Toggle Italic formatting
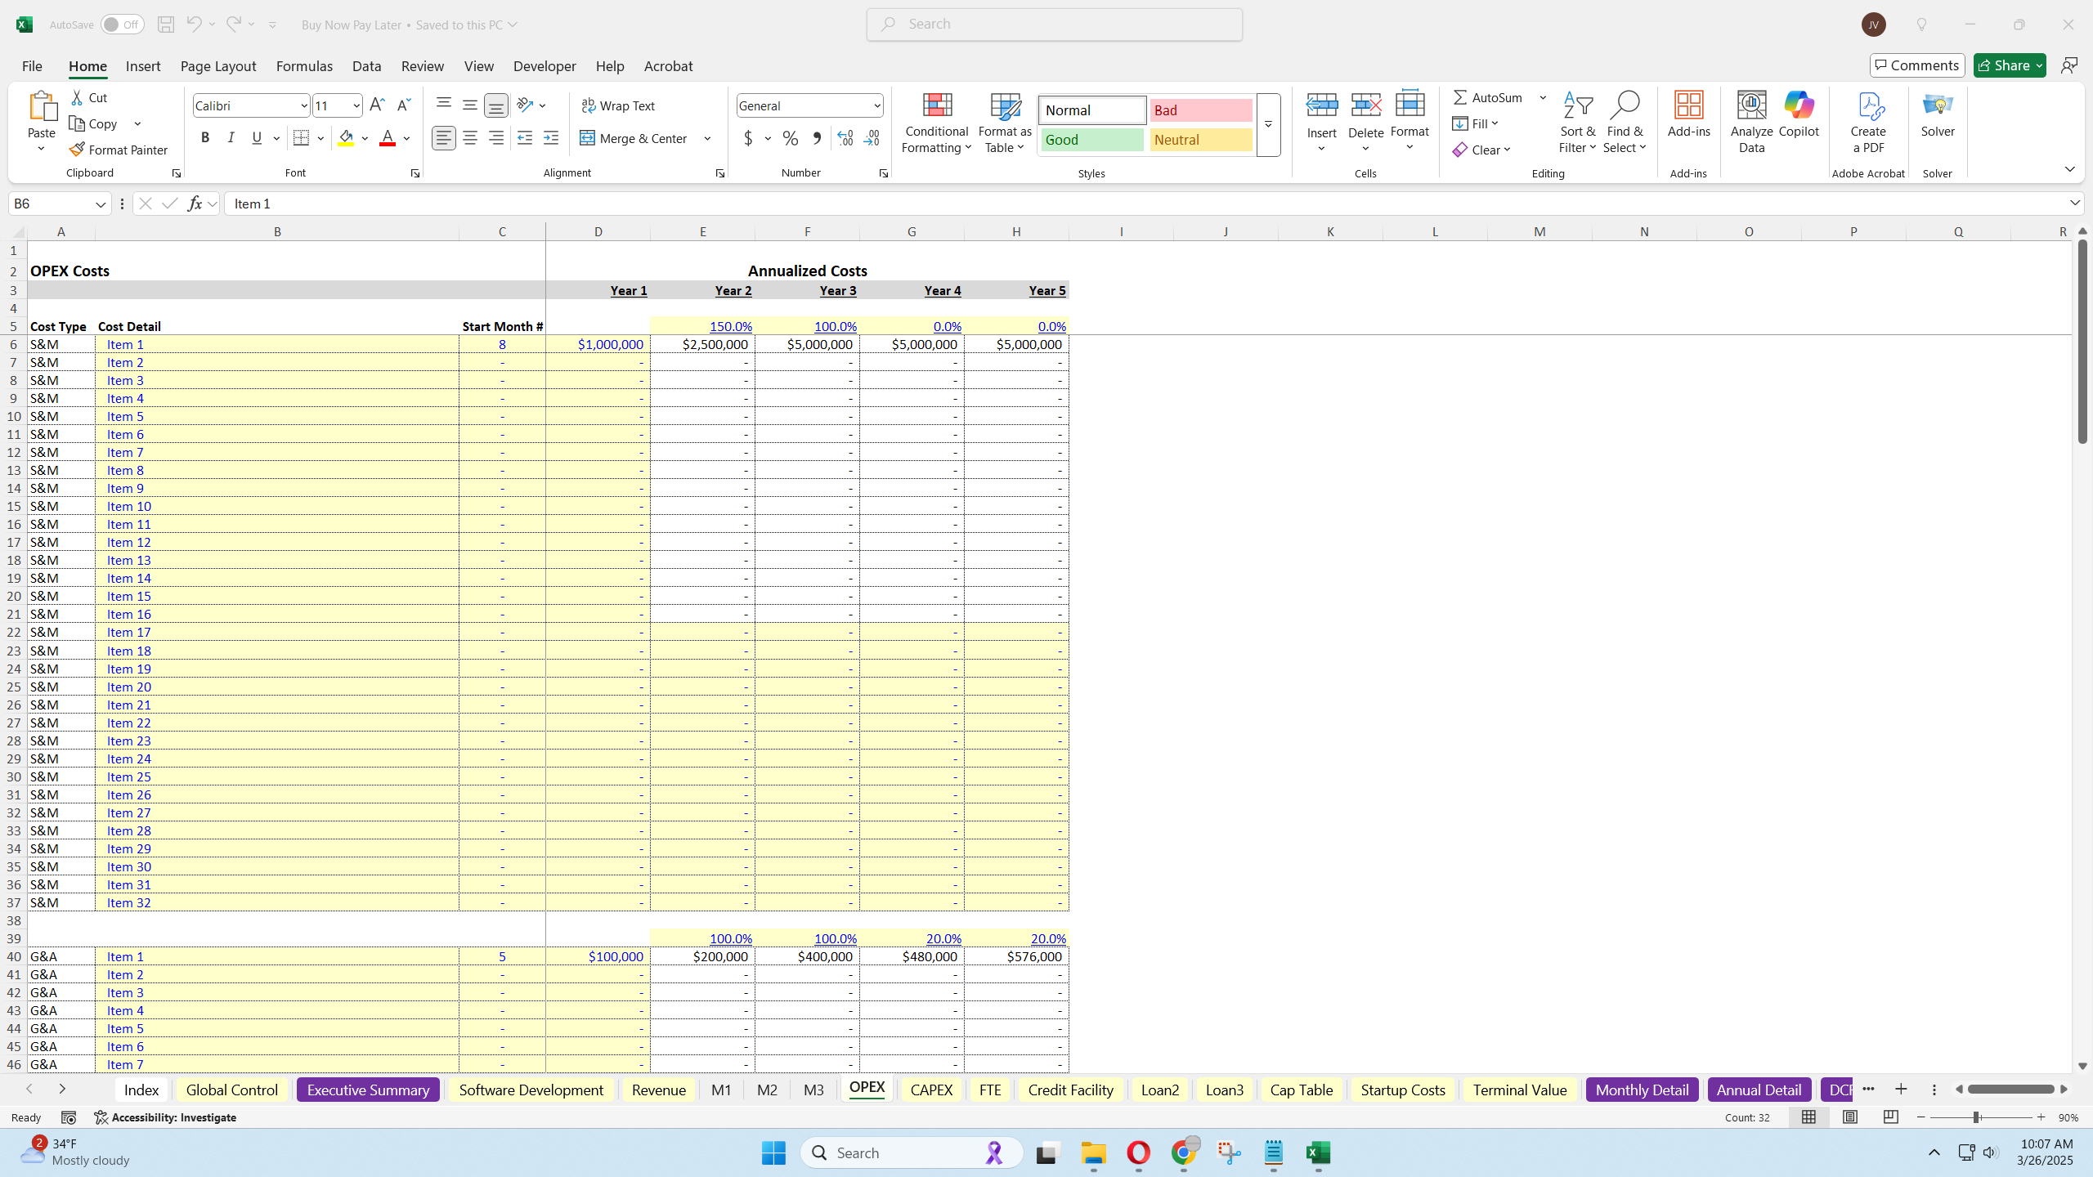Screen dimensions: 2093x1177 [231, 137]
